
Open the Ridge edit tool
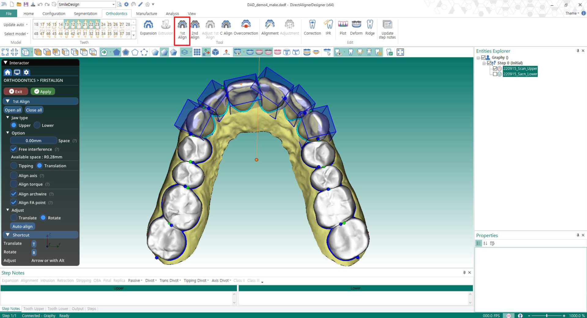coord(370,25)
